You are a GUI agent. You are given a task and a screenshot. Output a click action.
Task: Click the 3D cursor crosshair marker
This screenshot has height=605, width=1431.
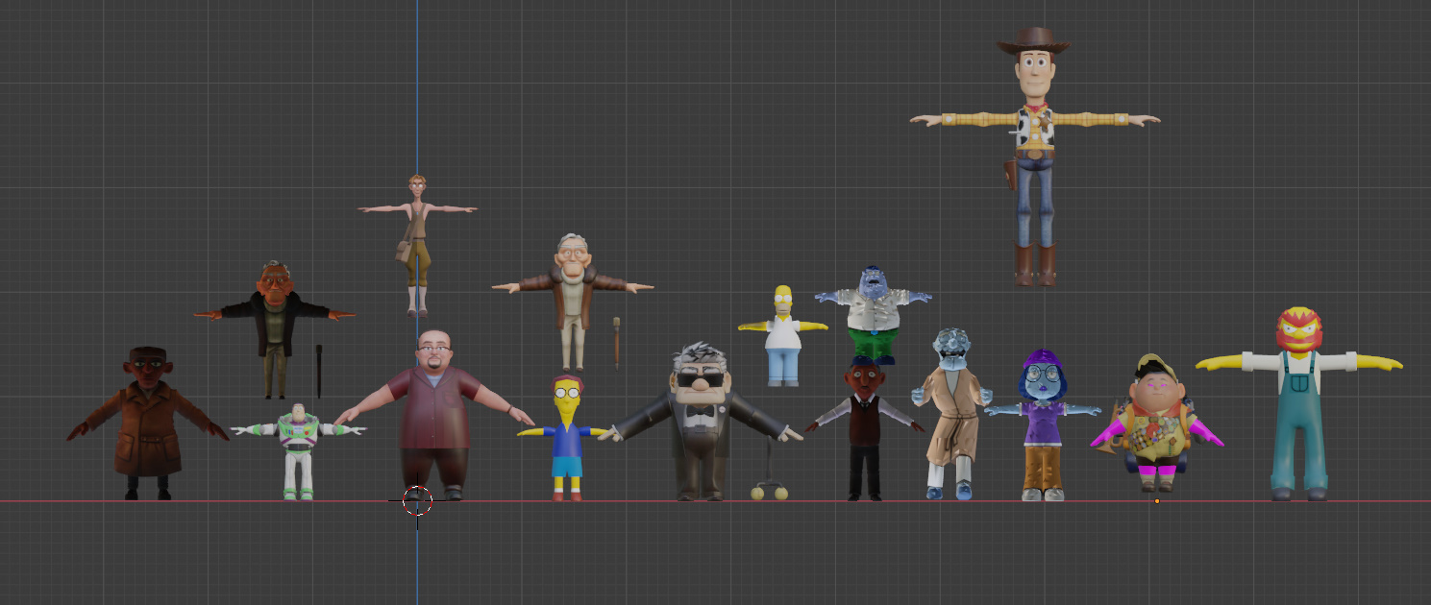(x=418, y=500)
